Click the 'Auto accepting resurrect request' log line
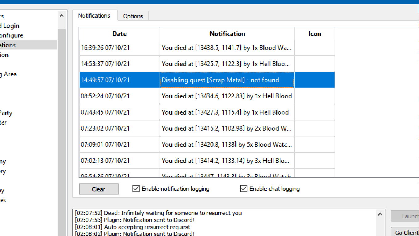The width and height of the screenshot is (419, 236). (x=147, y=227)
